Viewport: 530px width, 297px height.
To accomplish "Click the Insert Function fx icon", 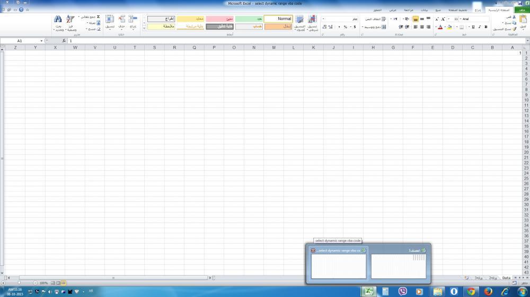I will [x=64, y=41].
